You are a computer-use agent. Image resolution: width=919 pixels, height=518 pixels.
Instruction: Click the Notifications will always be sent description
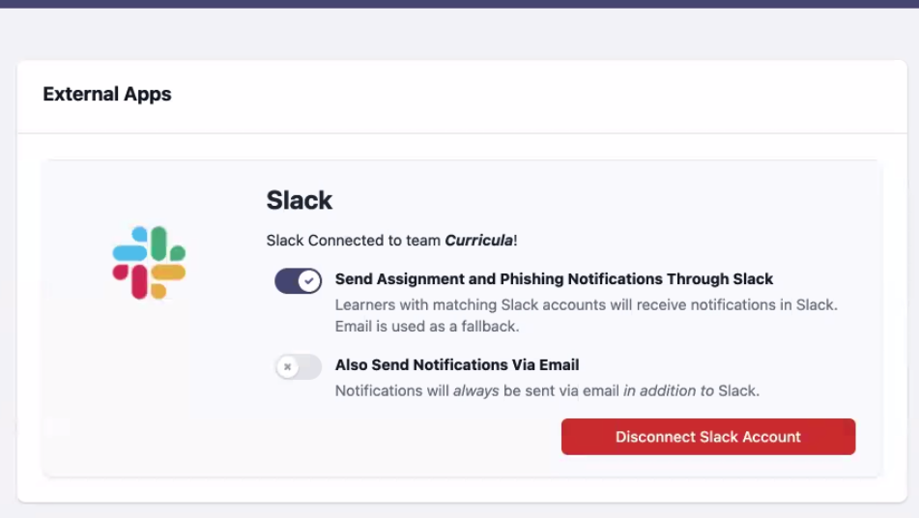click(x=547, y=390)
